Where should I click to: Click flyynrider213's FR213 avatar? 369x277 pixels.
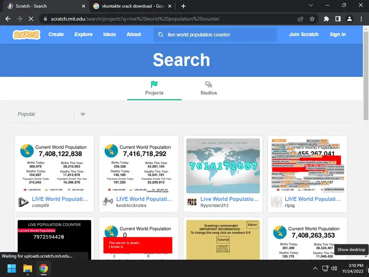[x=192, y=202]
